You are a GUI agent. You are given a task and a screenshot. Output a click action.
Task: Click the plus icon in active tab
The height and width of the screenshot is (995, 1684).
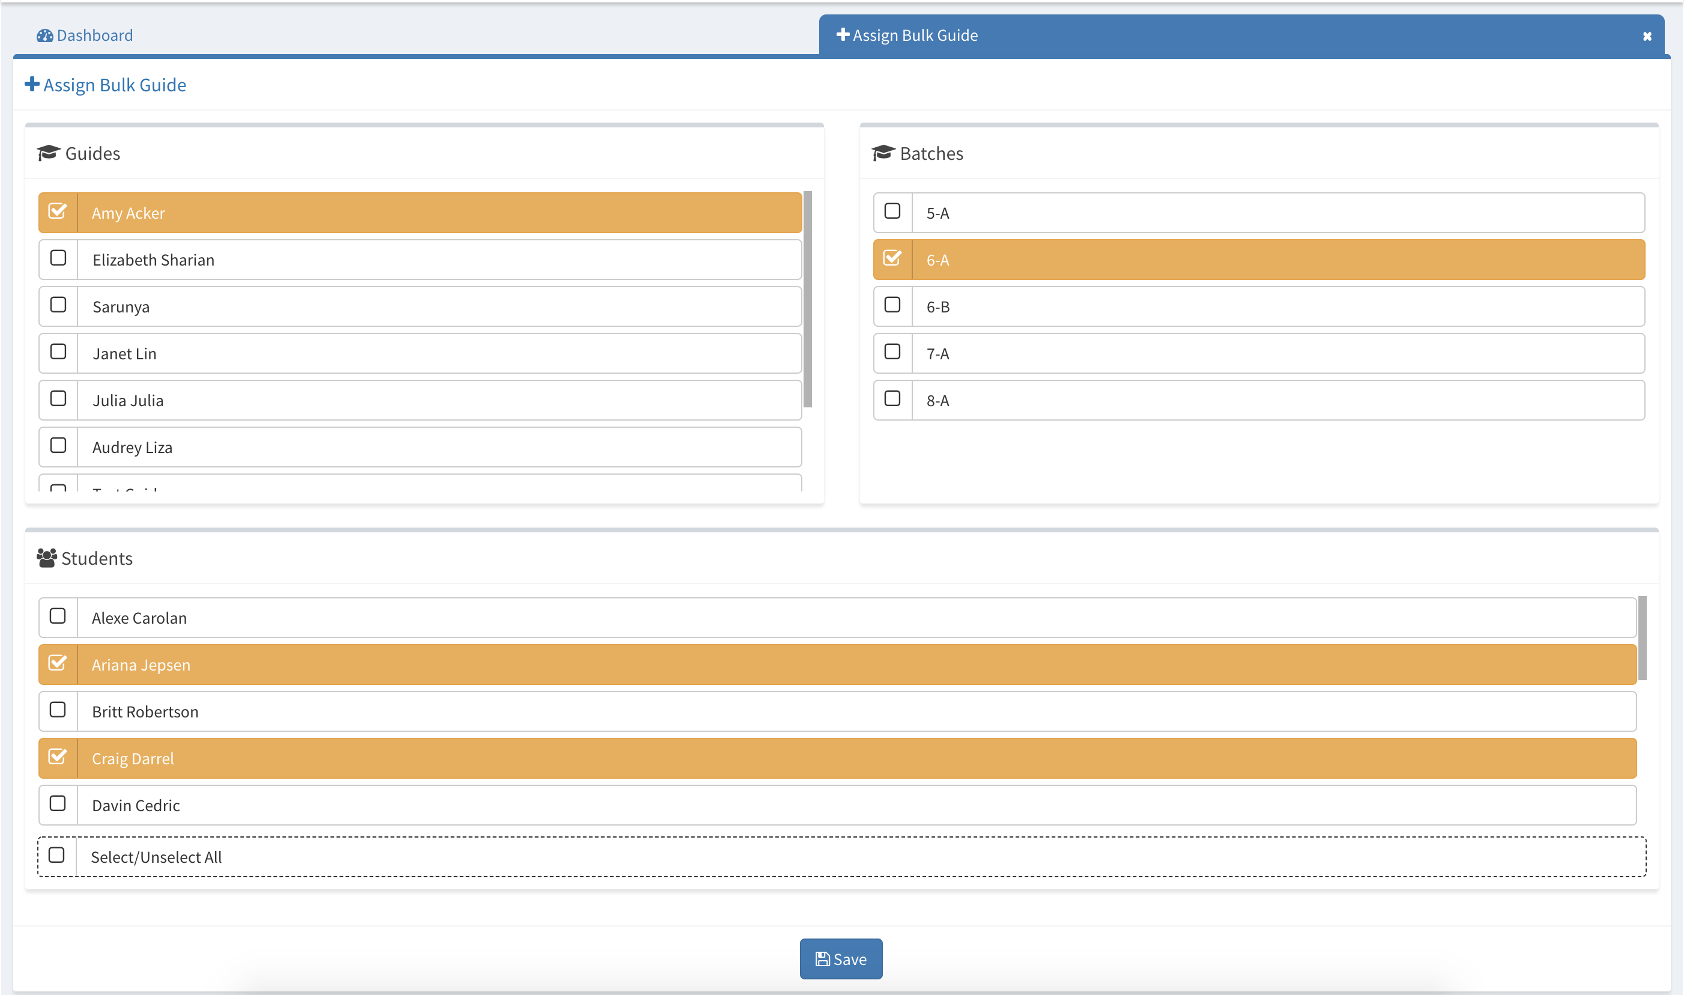(843, 35)
